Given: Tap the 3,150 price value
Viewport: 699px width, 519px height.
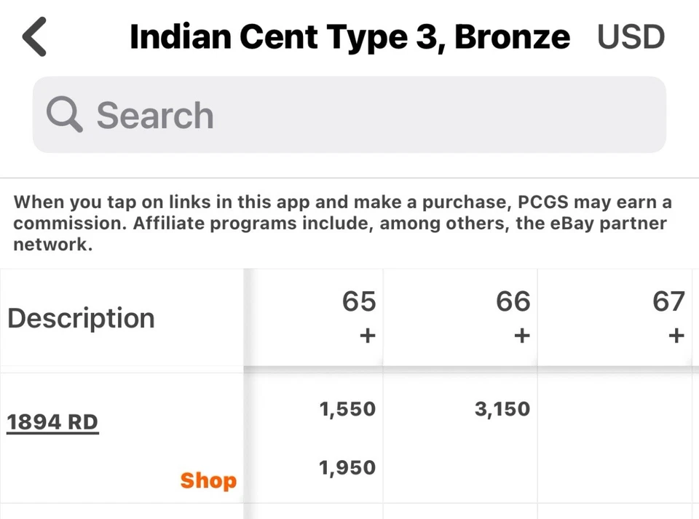Looking at the screenshot, I should [502, 409].
